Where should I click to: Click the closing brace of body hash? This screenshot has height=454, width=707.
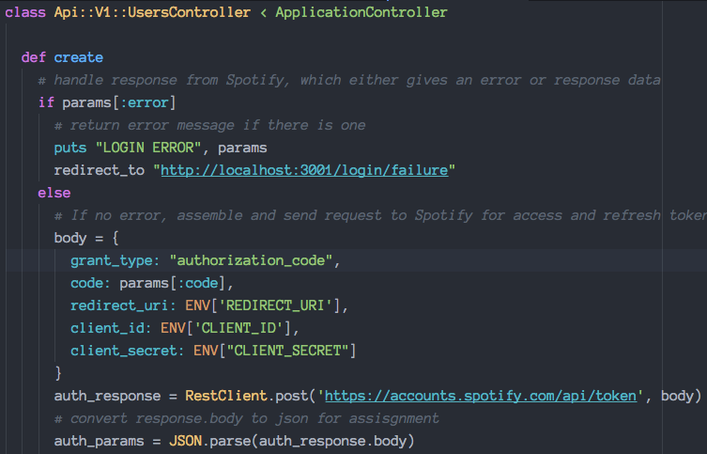click(57, 374)
